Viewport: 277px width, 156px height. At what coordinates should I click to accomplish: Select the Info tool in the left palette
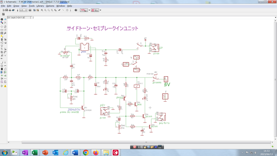pyautogui.click(x=2, y=19)
